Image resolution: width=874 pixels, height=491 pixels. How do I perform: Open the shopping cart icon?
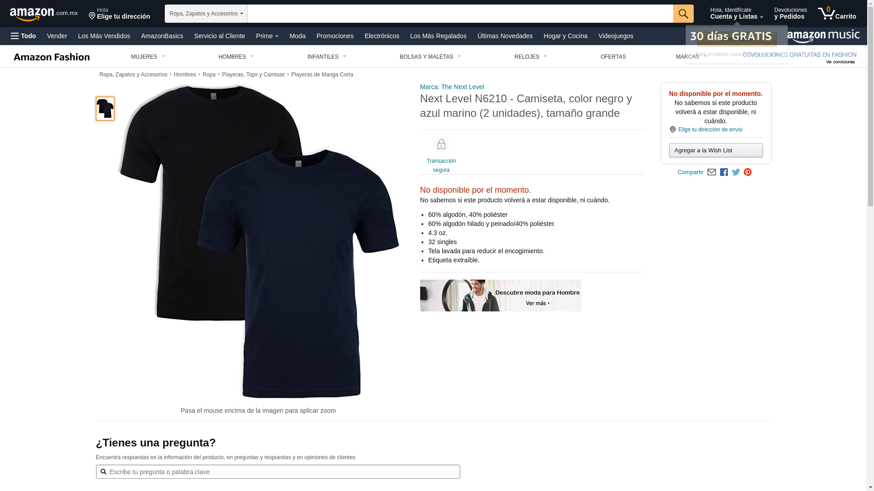coord(837,14)
